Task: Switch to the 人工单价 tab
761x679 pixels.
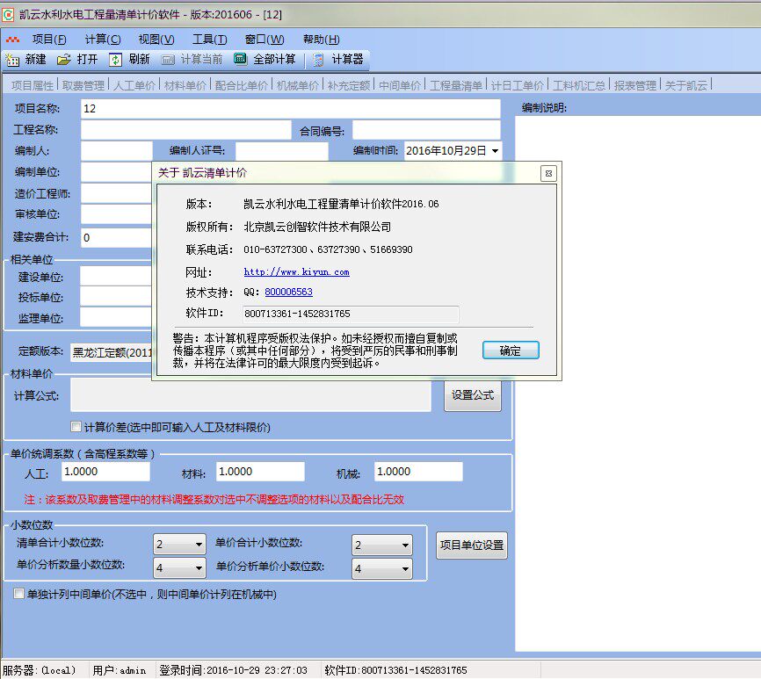Action: coord(134,85)
